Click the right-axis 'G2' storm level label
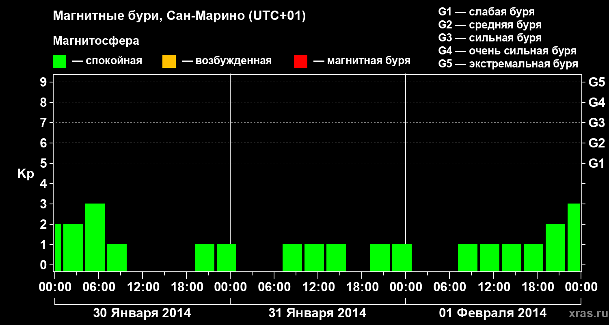Screen dimensions: 609x325 (596, 143)
